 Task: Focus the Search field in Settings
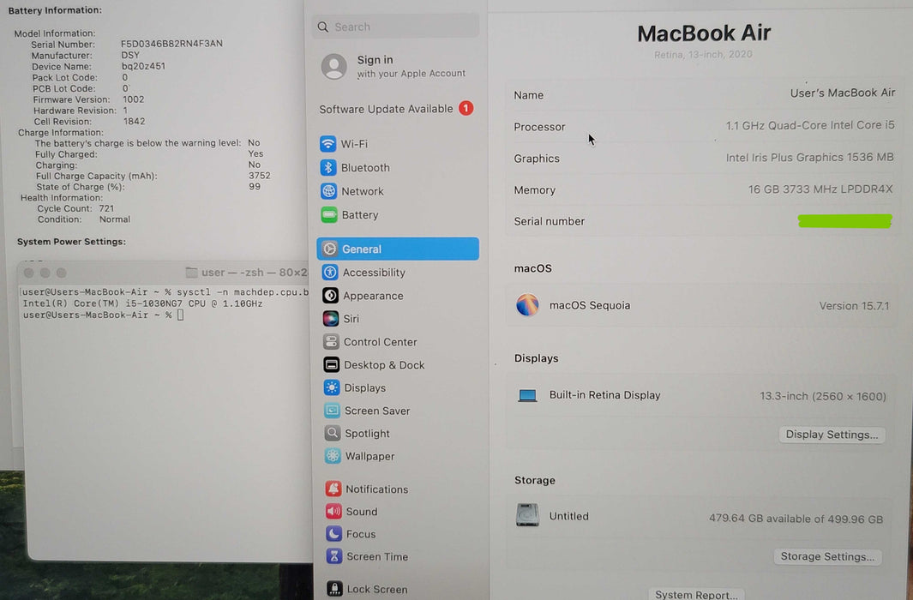[396, 27]
